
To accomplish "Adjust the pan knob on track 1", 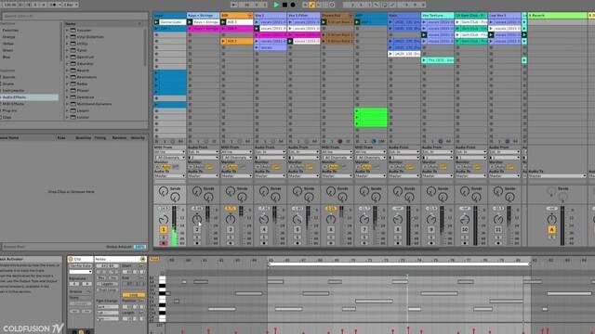I will (164, 219).
